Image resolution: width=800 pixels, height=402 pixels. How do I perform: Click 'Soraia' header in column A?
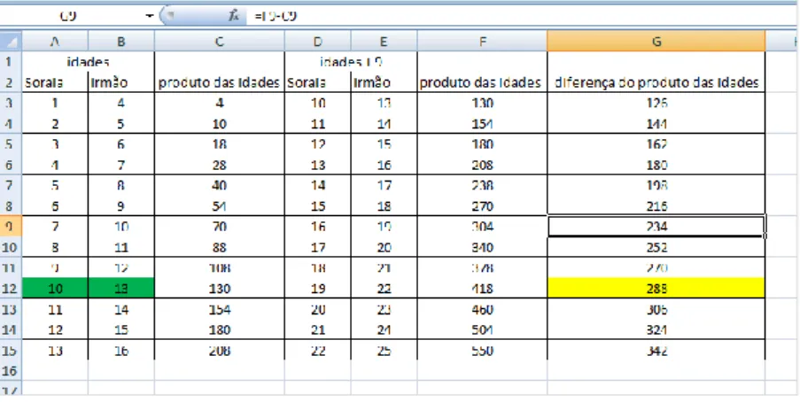[55, 82]
